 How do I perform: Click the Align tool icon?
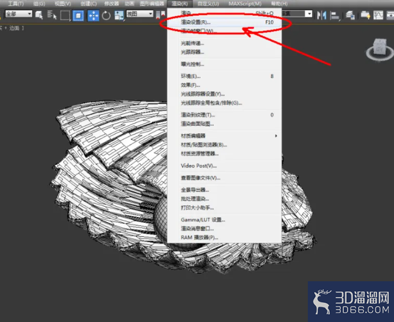pyautogui.click(x=335, y=15)
